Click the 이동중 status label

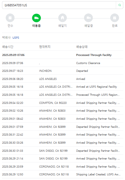click(37, 26)
